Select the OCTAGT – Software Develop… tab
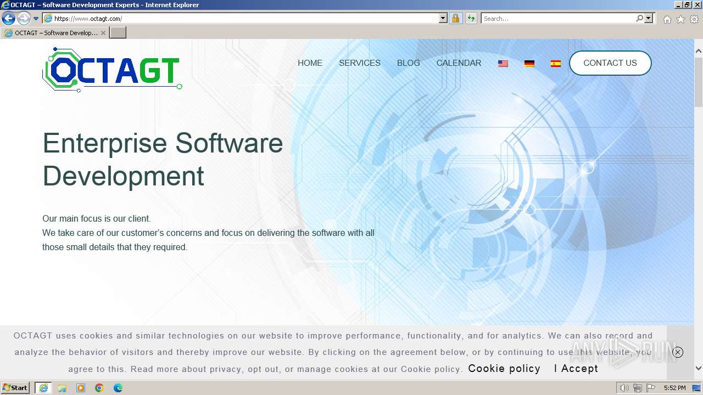Screen dimensions: 703x395 click(x=55, y=33)
